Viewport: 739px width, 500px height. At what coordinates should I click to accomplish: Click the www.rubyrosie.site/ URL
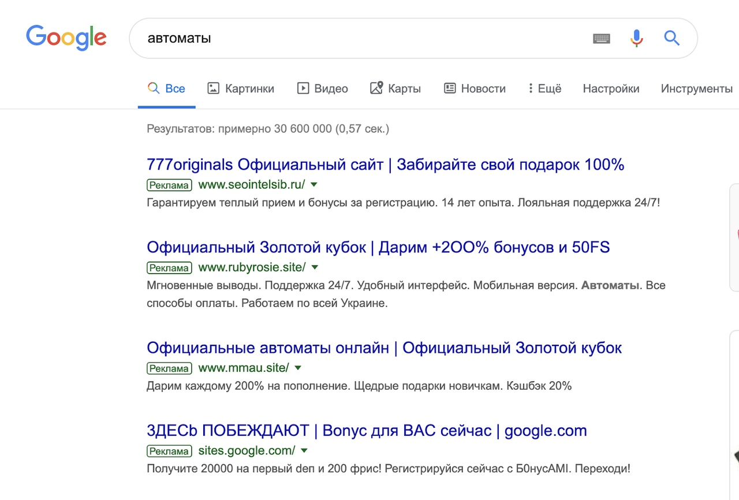(x=252, y=267)
